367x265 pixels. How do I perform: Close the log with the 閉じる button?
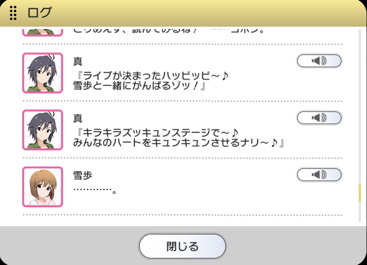tap(182, 246)
